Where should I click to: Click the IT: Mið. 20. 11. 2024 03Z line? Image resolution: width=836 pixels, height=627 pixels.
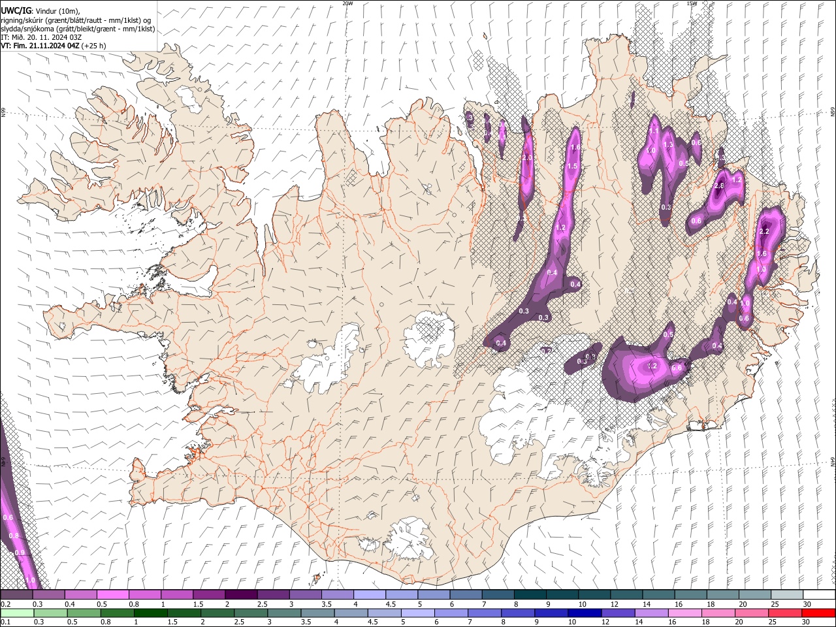click(x=41, y=37)
